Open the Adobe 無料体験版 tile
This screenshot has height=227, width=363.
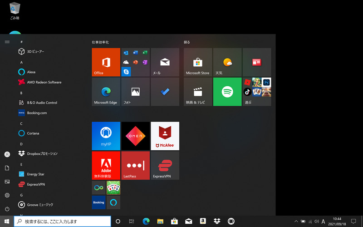106,165
